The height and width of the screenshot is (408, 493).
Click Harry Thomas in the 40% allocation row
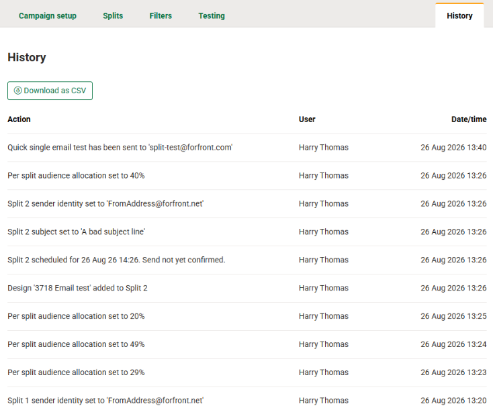click(x=324, y=176)
